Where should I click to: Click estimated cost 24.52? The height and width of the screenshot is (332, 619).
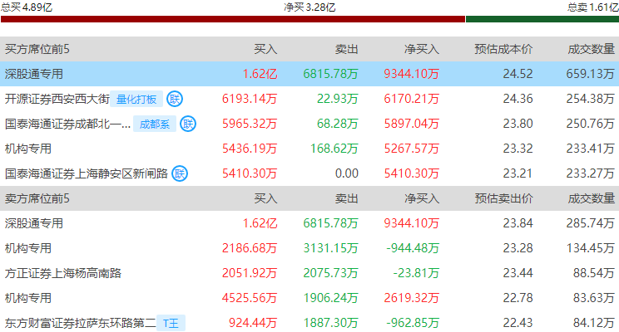tap(518, 74)
